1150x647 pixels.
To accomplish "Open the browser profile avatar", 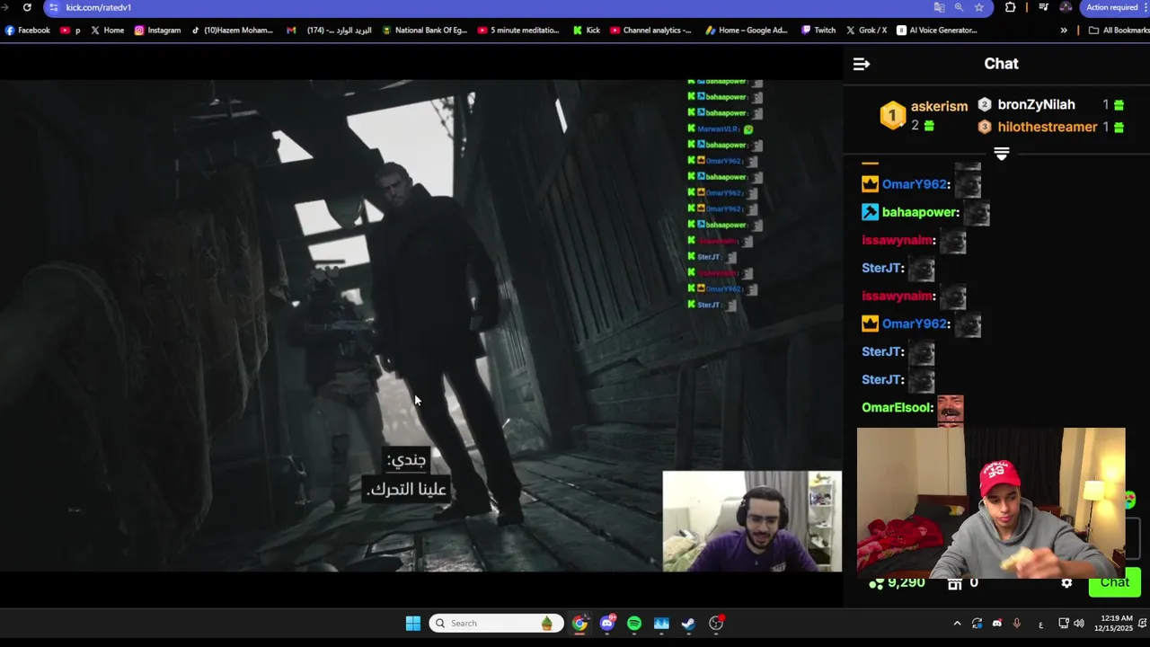I will (1066, 7).
